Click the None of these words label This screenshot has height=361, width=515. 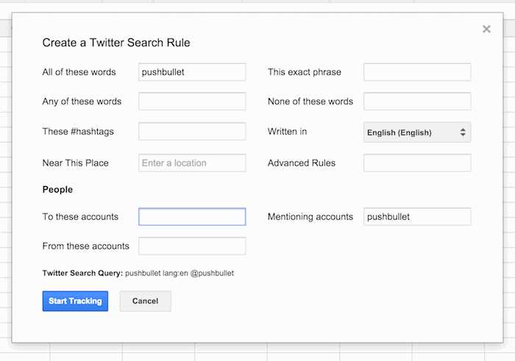click(x=310, y=101)
